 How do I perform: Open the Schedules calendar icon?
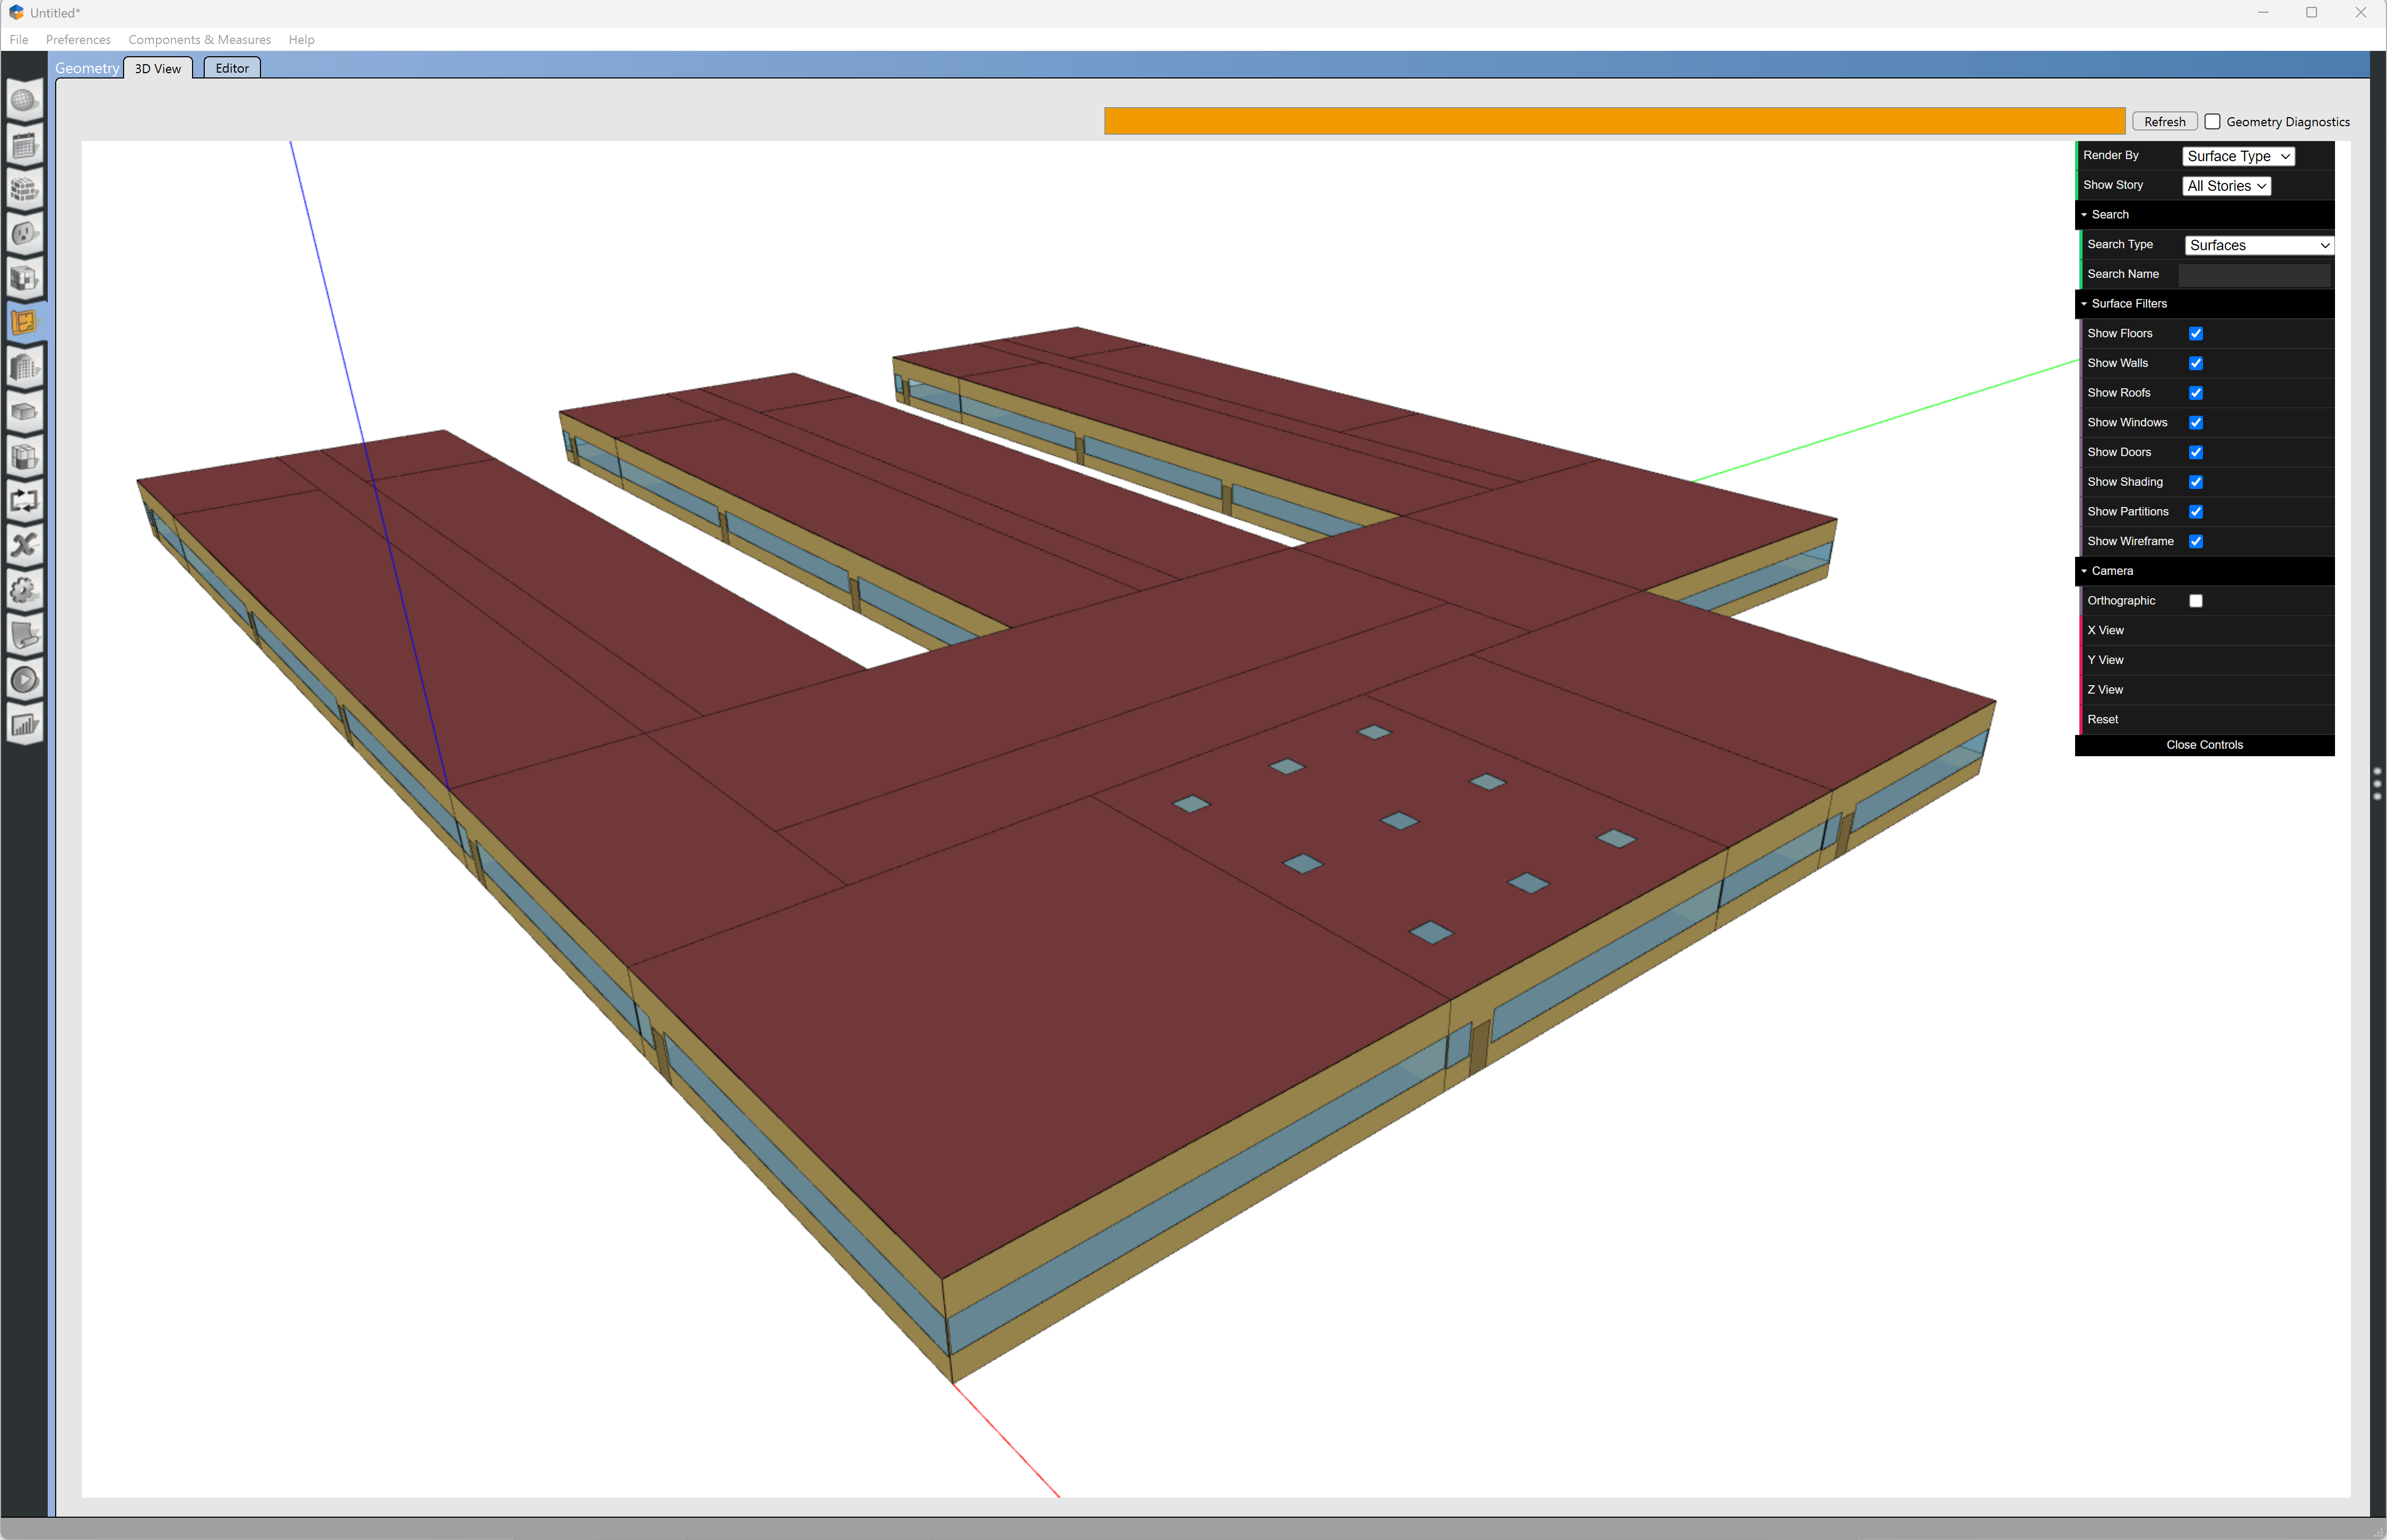24,145
